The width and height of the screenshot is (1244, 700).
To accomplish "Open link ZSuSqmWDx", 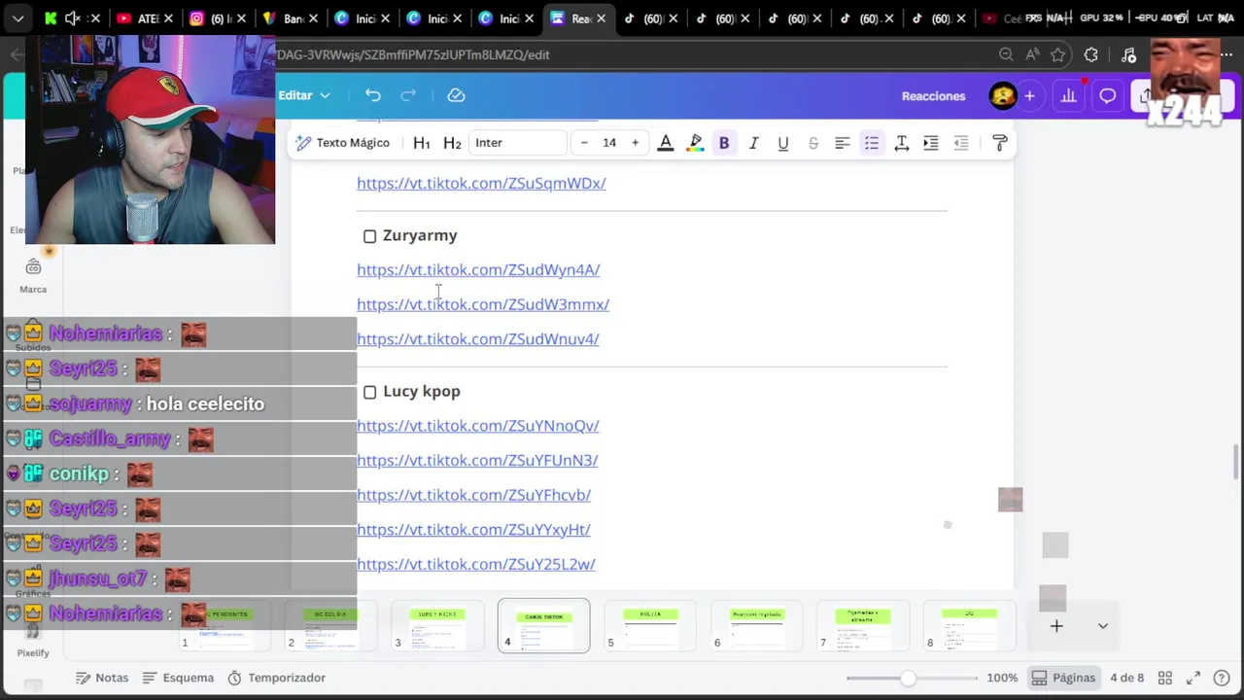I will click(x=481, y=183).
